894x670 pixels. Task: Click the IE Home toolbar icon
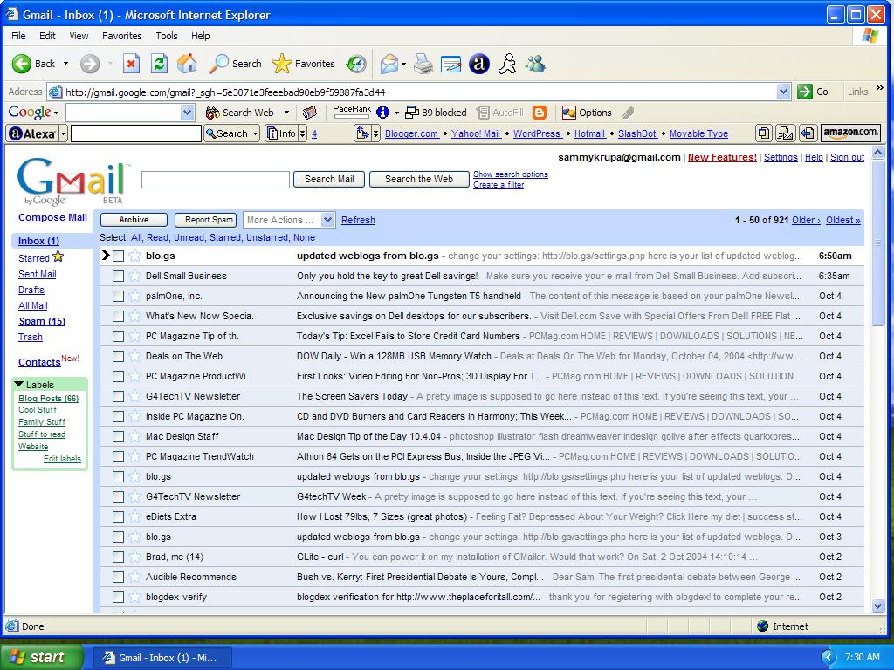click(186, 64)
